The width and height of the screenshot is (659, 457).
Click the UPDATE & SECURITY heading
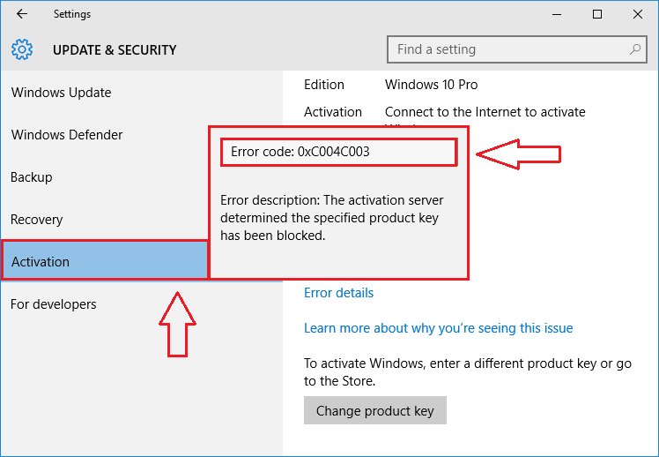[x=115, y=50]
